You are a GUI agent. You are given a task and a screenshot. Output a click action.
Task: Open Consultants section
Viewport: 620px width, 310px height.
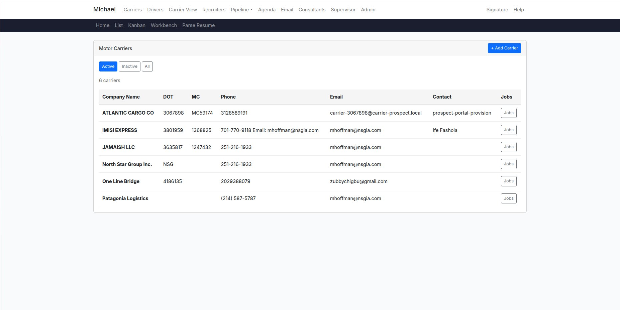click(x=312, y=10)
